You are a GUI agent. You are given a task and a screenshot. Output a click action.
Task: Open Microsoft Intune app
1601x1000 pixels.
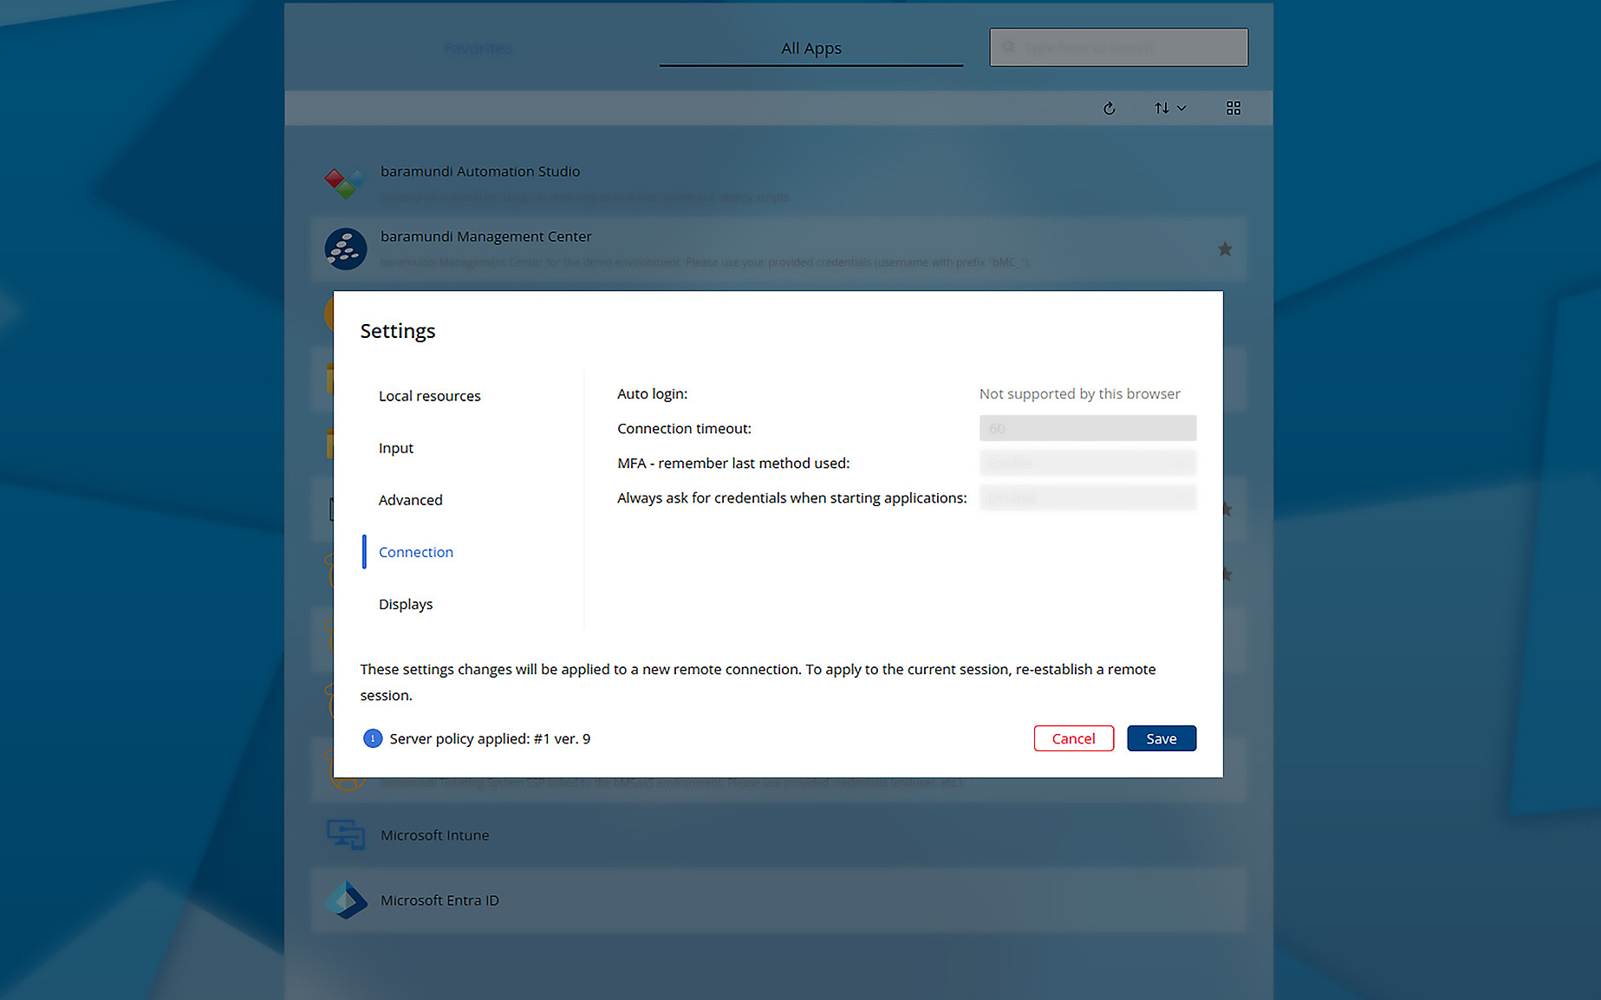point(434,834)
